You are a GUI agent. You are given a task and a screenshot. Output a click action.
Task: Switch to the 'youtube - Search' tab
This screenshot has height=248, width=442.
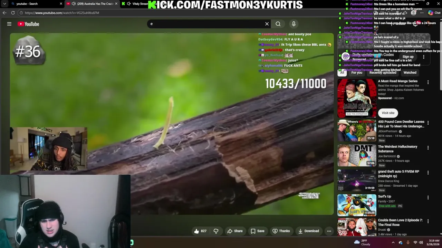click(33, 4)
